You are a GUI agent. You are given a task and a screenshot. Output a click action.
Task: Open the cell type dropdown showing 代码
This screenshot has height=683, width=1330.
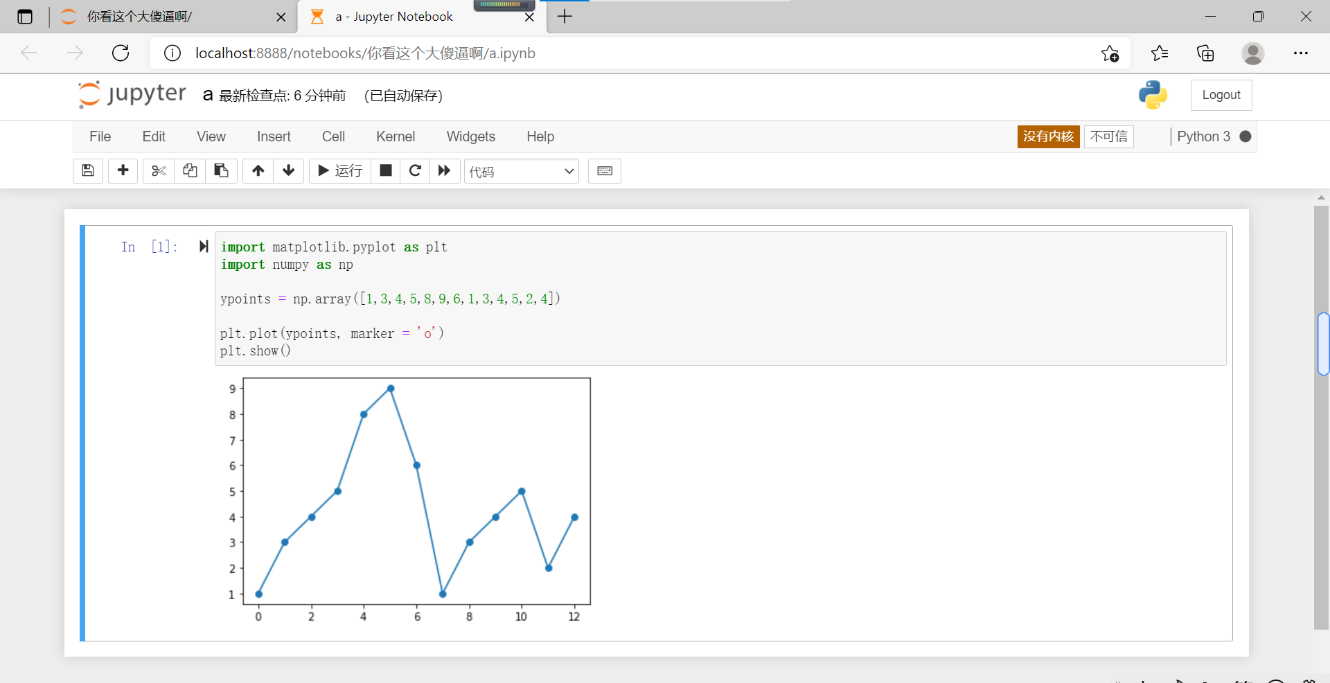pyautogui.click(x=522, y=171)
